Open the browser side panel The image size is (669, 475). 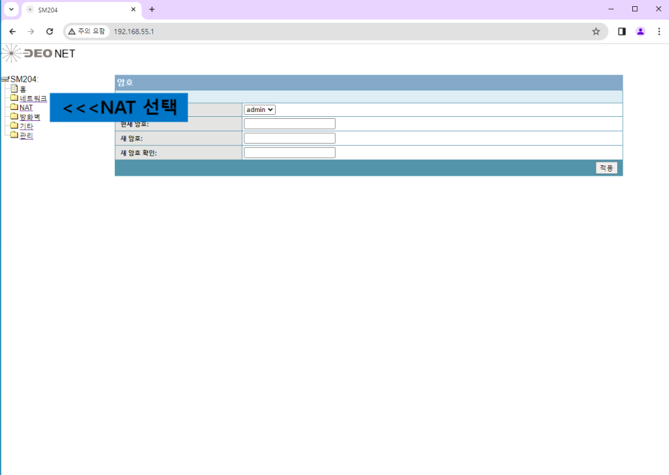(x=622, y=32)
